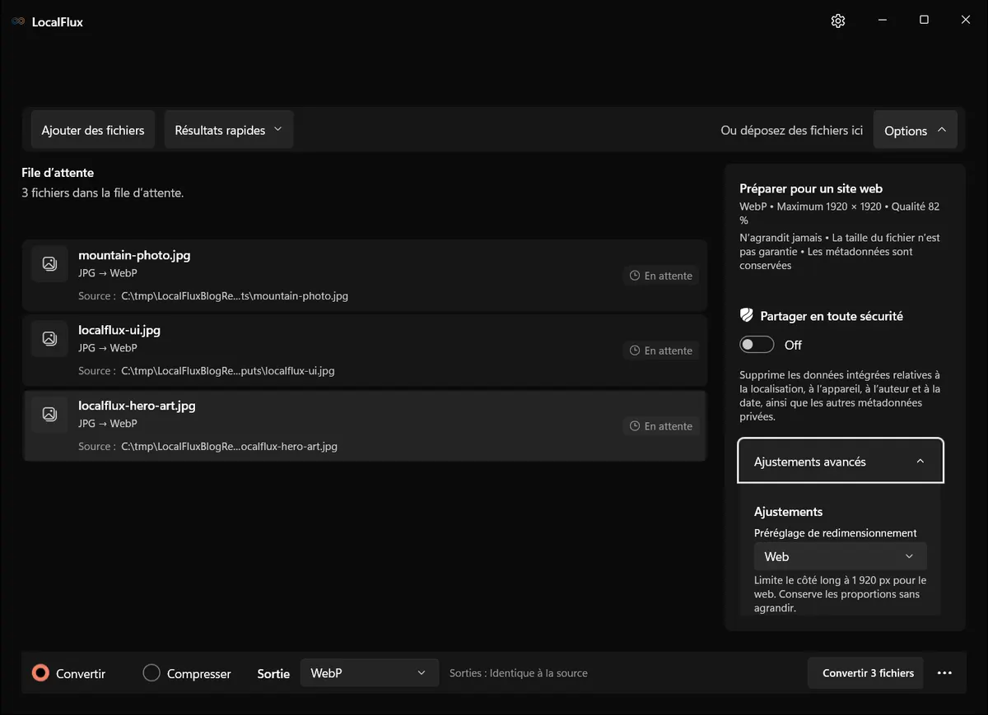988x715 pixels.
Task: Collapse the Options panel
Action: pos(915,130)
